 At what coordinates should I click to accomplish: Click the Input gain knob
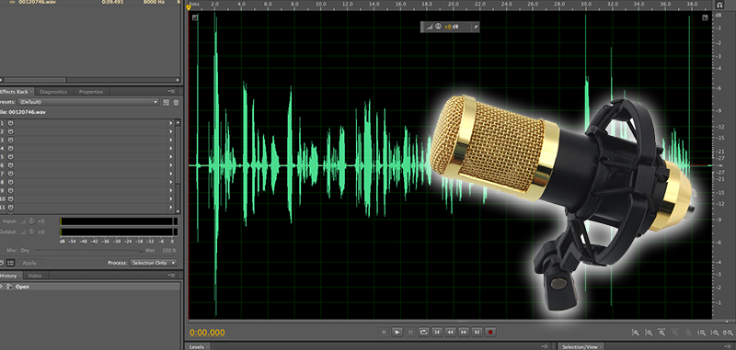[31, 221]
